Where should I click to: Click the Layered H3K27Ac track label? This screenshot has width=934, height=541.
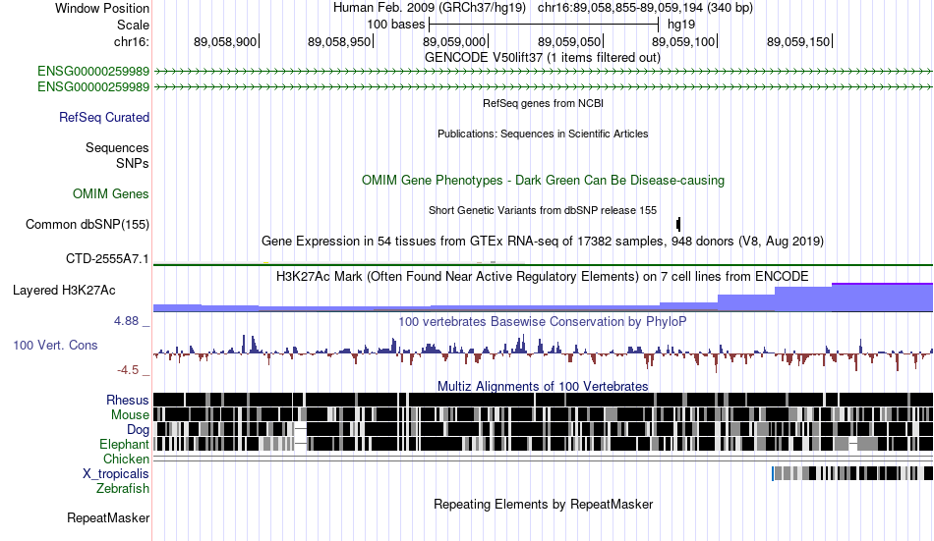click(x=64, y=291)
